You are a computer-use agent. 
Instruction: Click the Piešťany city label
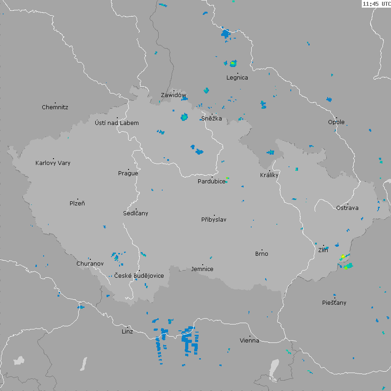pyautogui.click(x=334, y=303)
